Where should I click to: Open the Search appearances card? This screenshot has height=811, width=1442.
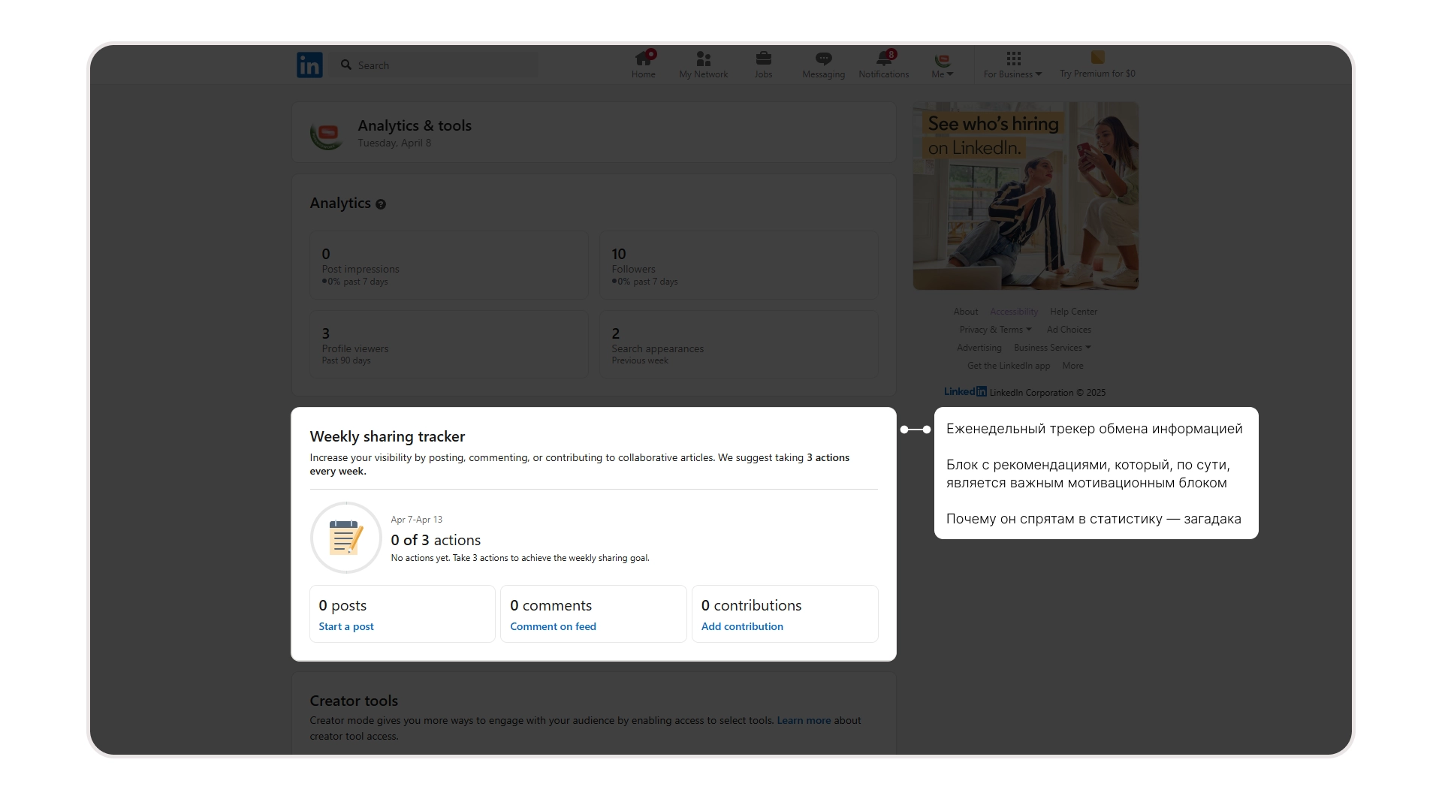coord(738,345)
